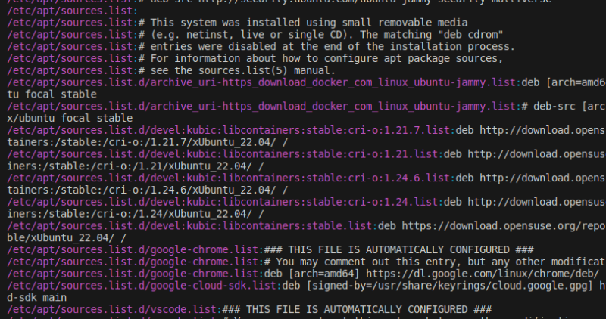
Task: Click 'tu focal stable' wrapped line
Action: coord(52,94)
